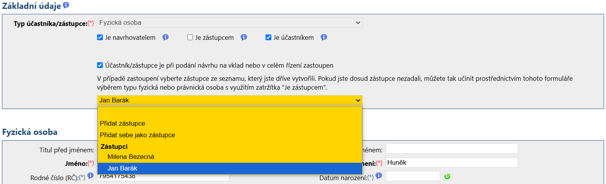The image size is (606, 184).
Task: Uncheck the Je účastníkem checkbox
Action: [x=268, y=38]
